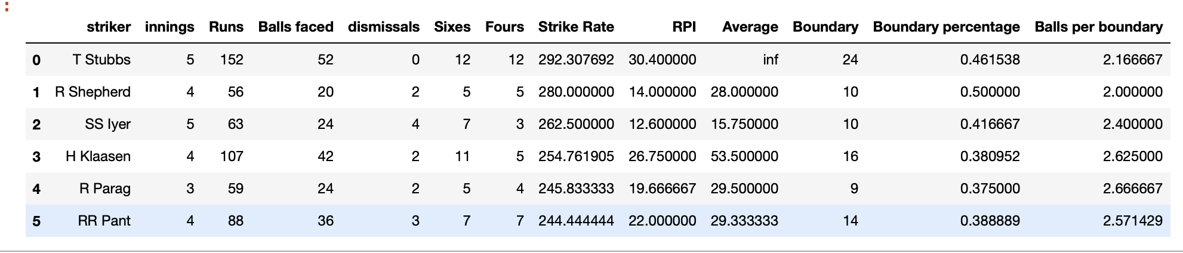Select the T Stubbs striker cell
Viewport: 1183px width, 253px height.
click(101, 60)
